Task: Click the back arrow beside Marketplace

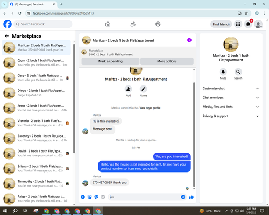Action: (6, 36)
